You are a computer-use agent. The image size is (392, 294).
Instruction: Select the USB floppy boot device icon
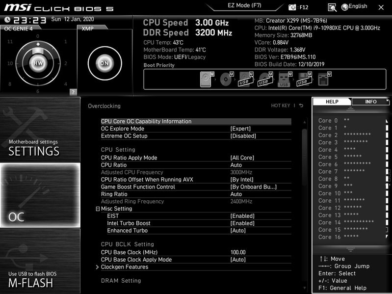point(304,79)
